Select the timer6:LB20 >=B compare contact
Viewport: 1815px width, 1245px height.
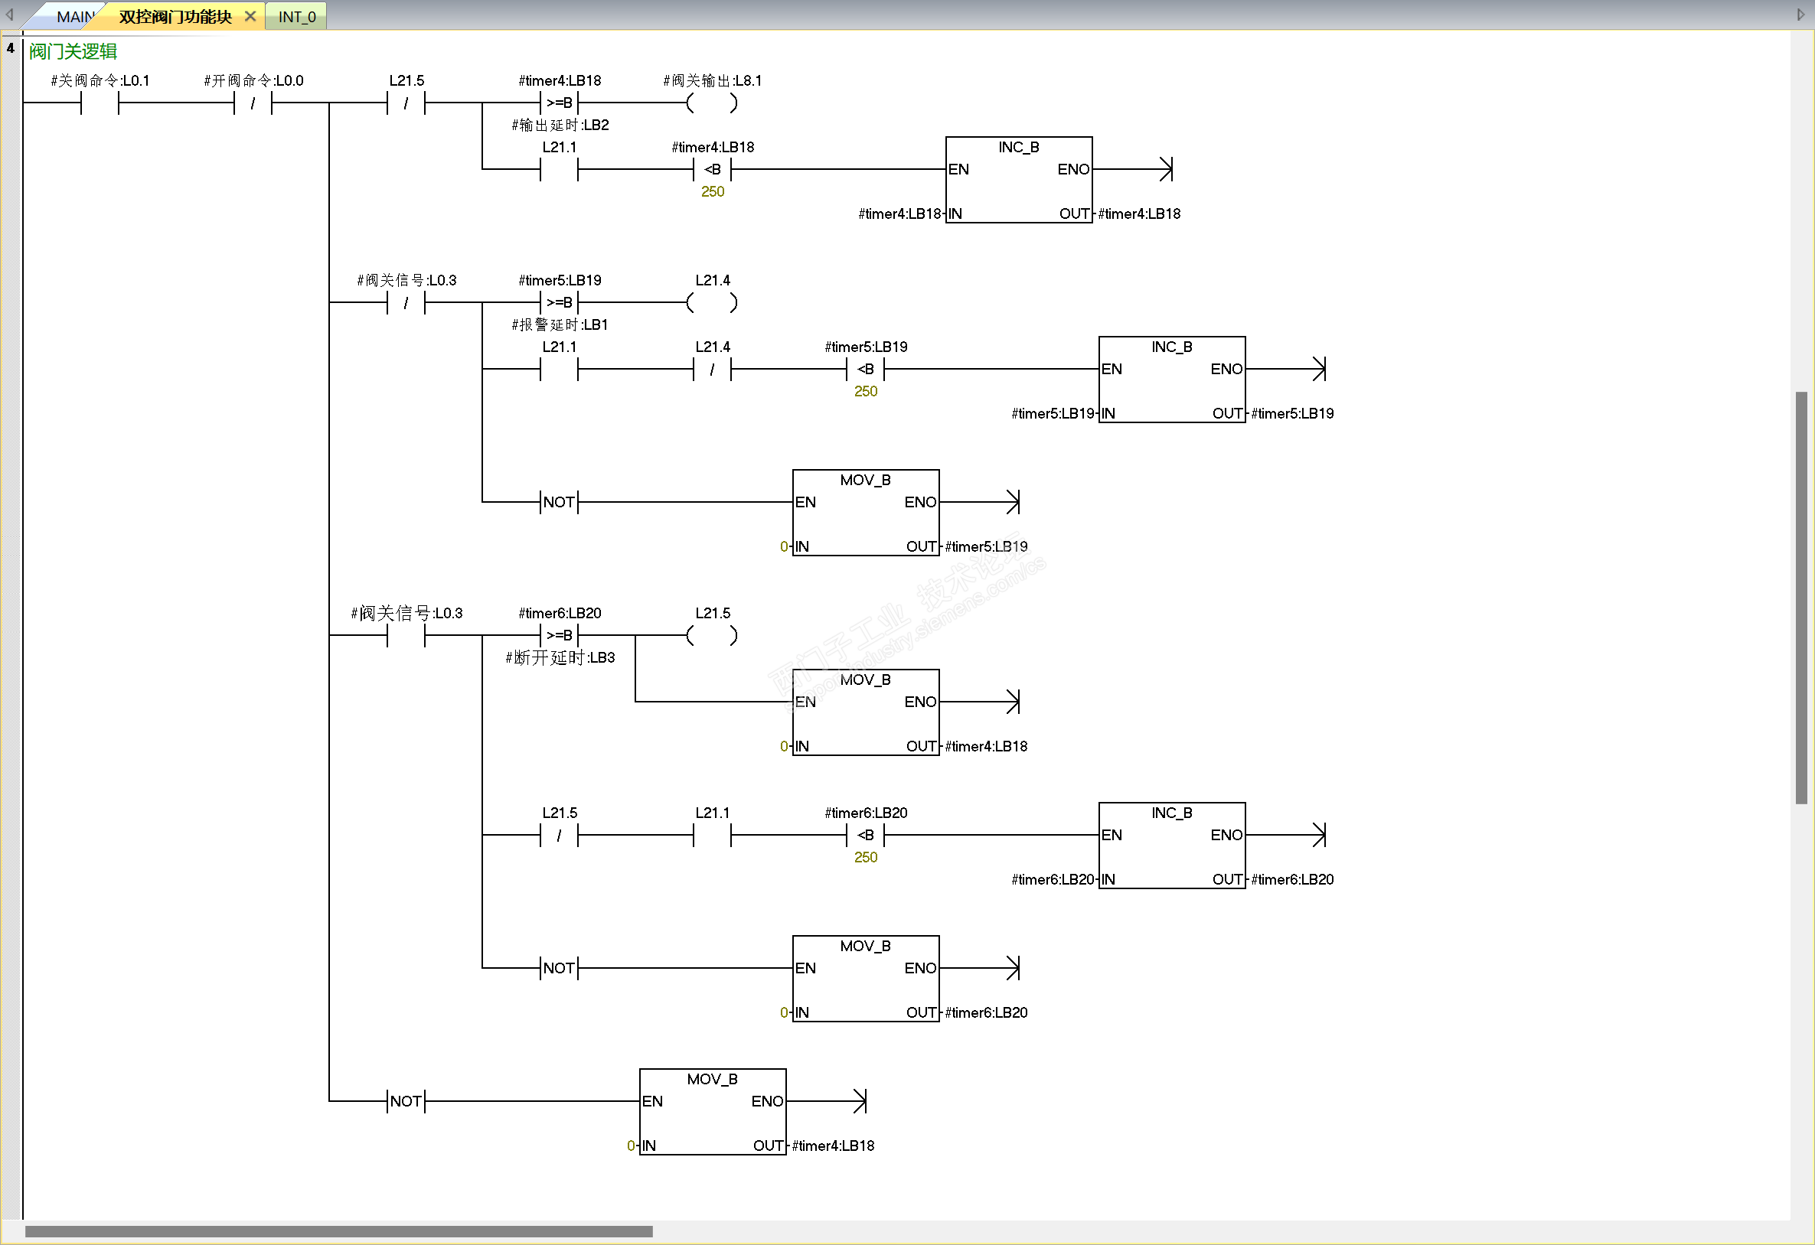point(559,635)
